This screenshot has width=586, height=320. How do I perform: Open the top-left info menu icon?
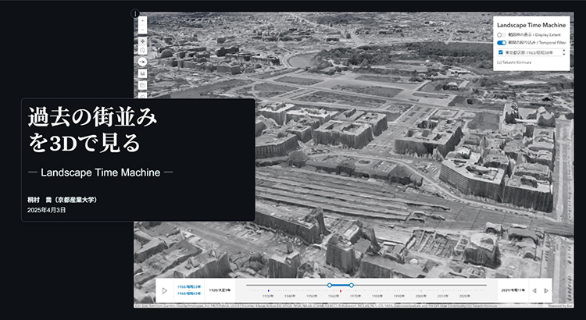click(x=135, y=13)
